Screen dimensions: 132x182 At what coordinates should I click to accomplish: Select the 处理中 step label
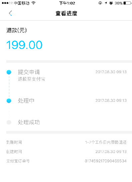[x=26, y=100]
